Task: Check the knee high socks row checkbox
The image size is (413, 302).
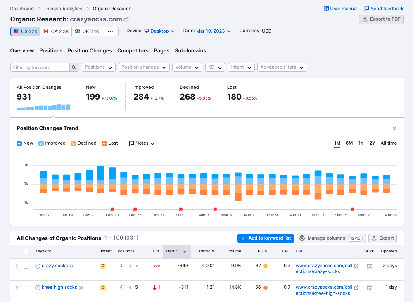Action: (26, 288)
